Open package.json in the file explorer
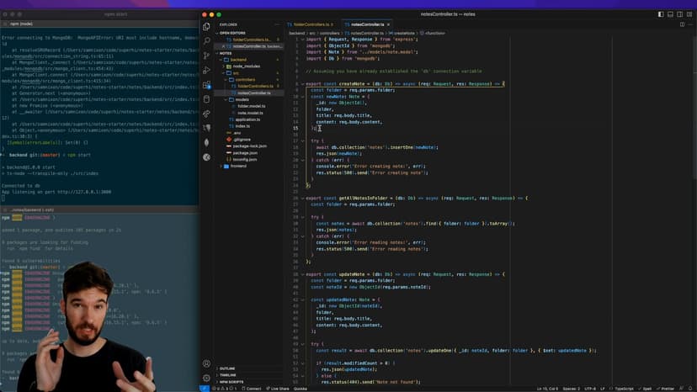Viewport: 697px width, 392px height. pos(244,152)
